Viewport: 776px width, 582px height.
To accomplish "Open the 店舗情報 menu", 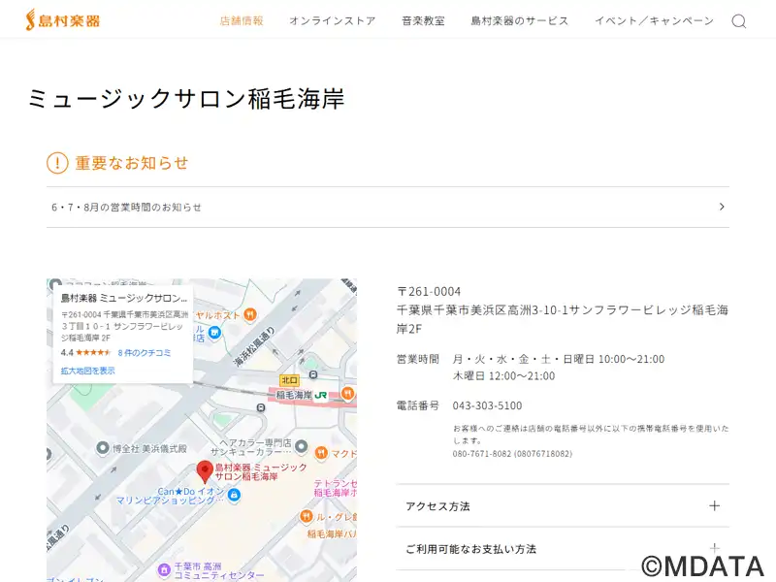I will pos(242,20).
